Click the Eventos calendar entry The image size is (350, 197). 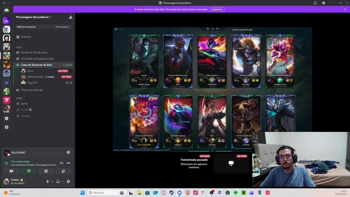click(x=44, y=37)
